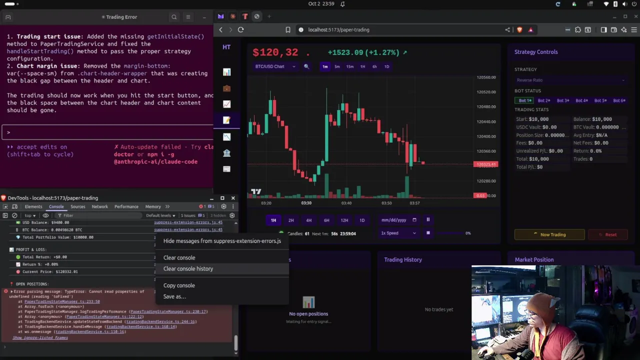Open DevTools settings gear

click(223, 206)
